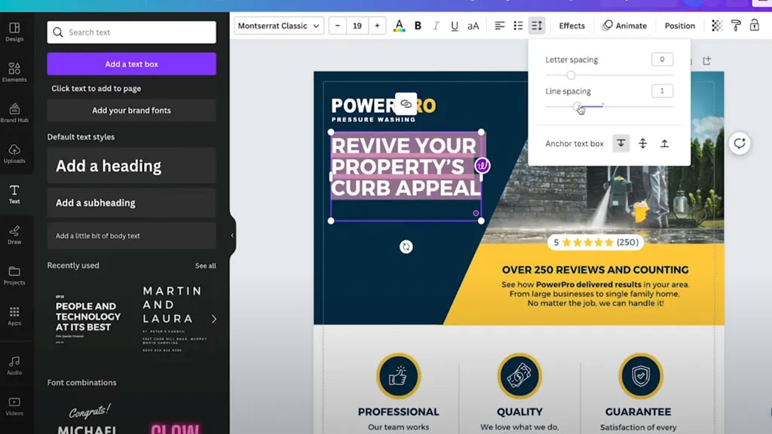Click See all for recently used
The height and width of the screenshot is (434, 772).
(205, 266)
